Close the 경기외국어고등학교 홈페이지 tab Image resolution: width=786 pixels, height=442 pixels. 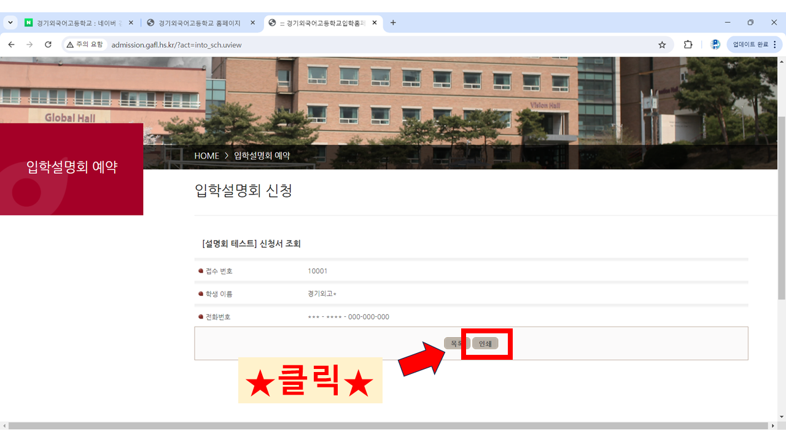pos(252,23)
